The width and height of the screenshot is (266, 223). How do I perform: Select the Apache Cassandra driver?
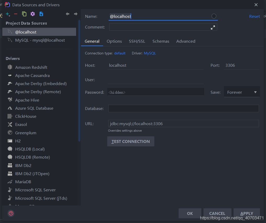(32, 75)
